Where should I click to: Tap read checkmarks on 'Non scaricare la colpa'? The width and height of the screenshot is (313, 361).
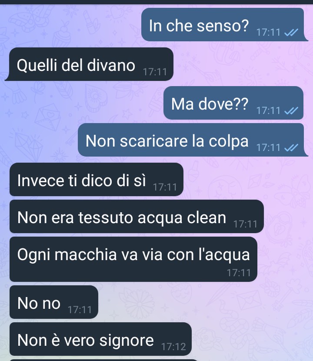click(x=291, y=147)
